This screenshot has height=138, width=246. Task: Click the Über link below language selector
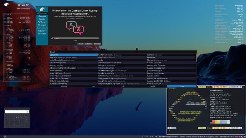point(76,41)
